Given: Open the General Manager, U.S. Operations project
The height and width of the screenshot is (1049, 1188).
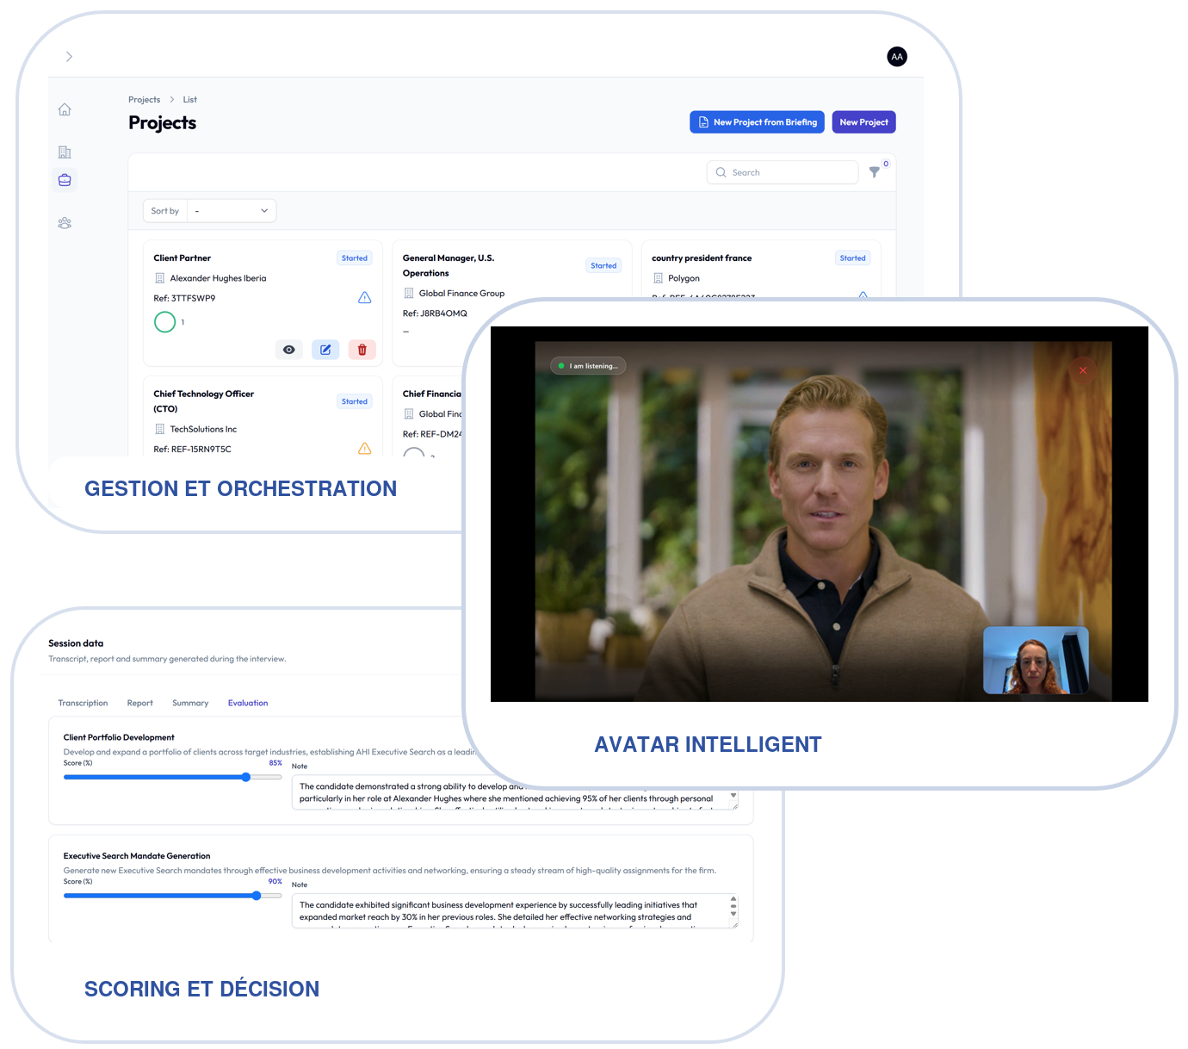Looking at the screenshot, I should coord(449,265).
